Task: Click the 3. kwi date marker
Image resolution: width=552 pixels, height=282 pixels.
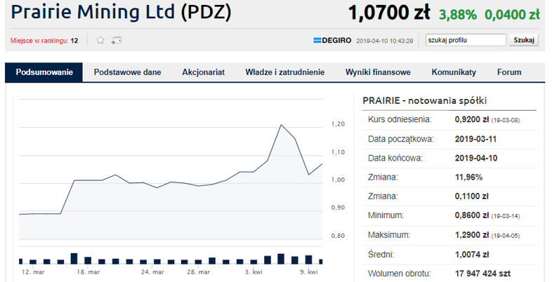Action: [x=254, y=272]
